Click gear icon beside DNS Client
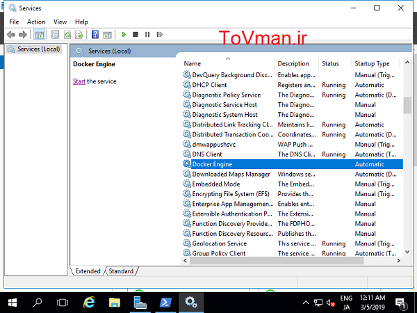Screen dimensions: 417x313 187,154
